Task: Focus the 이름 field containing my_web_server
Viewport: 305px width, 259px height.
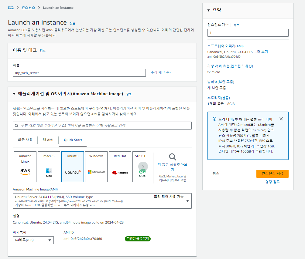Action: pyautogui.click(x=79, y=73)
